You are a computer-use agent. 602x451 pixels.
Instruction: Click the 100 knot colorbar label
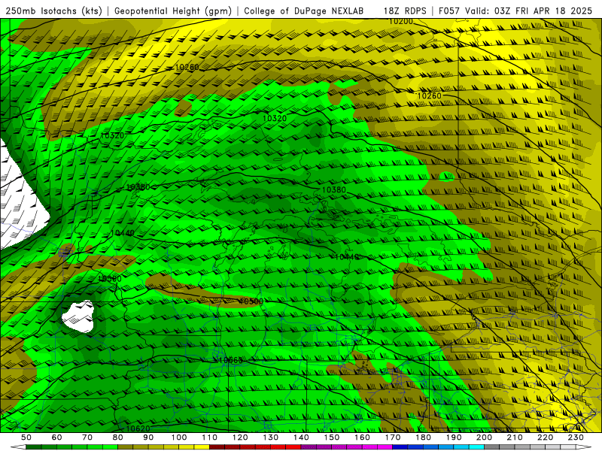(179, 437)
